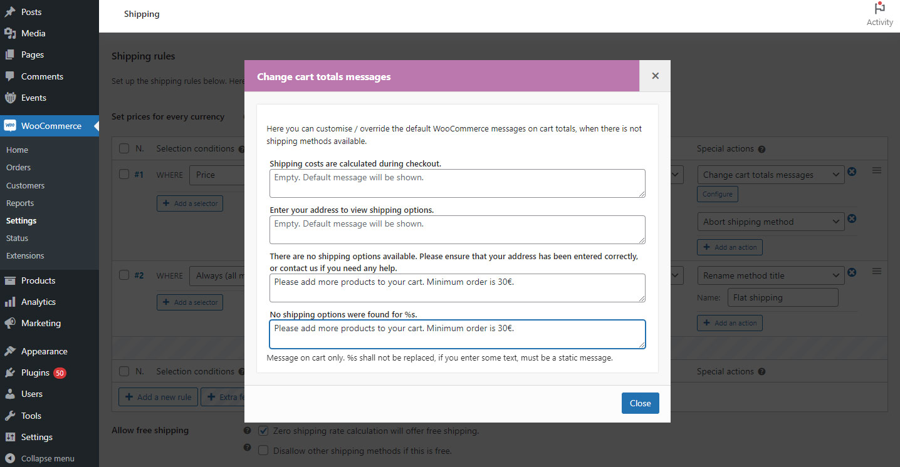Screen dimensions: 900x467
Task: Open the Change cart totals messages dropdown
Action: click(x=770, y=174)
